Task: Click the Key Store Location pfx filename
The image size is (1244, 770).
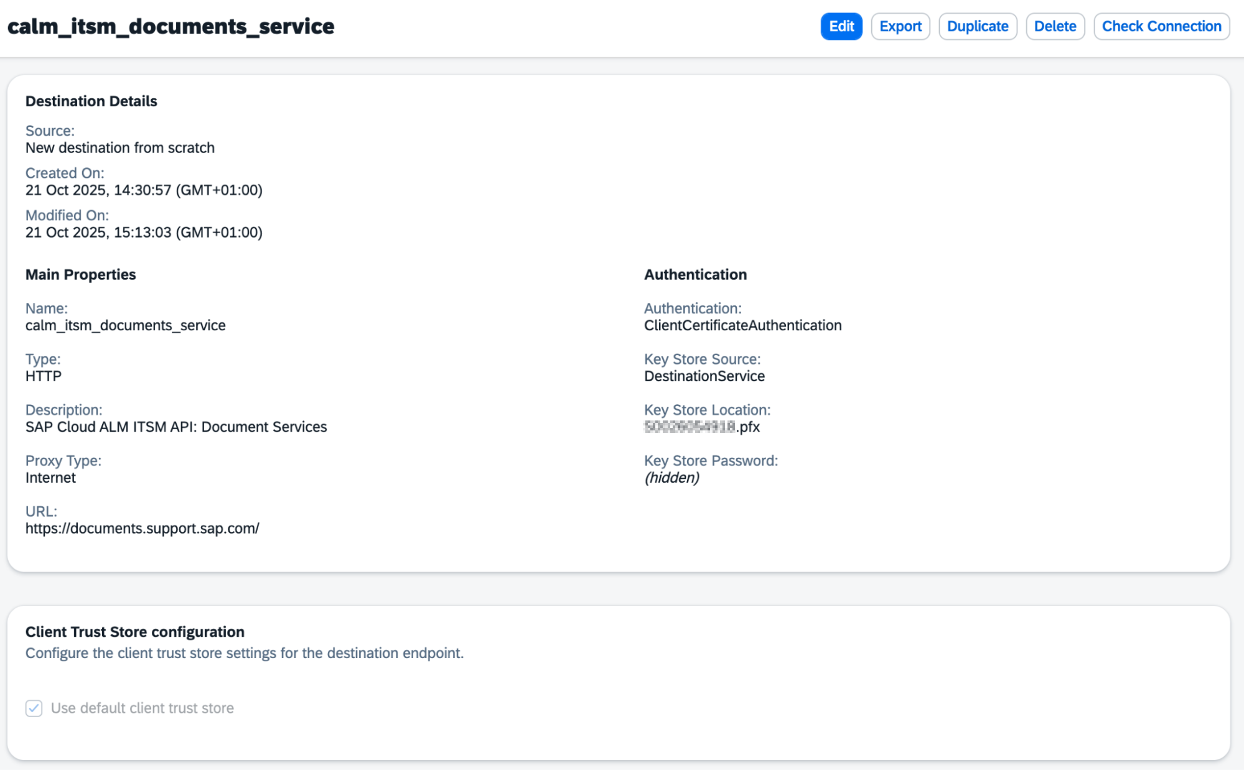Action: [x=701, y=427]
